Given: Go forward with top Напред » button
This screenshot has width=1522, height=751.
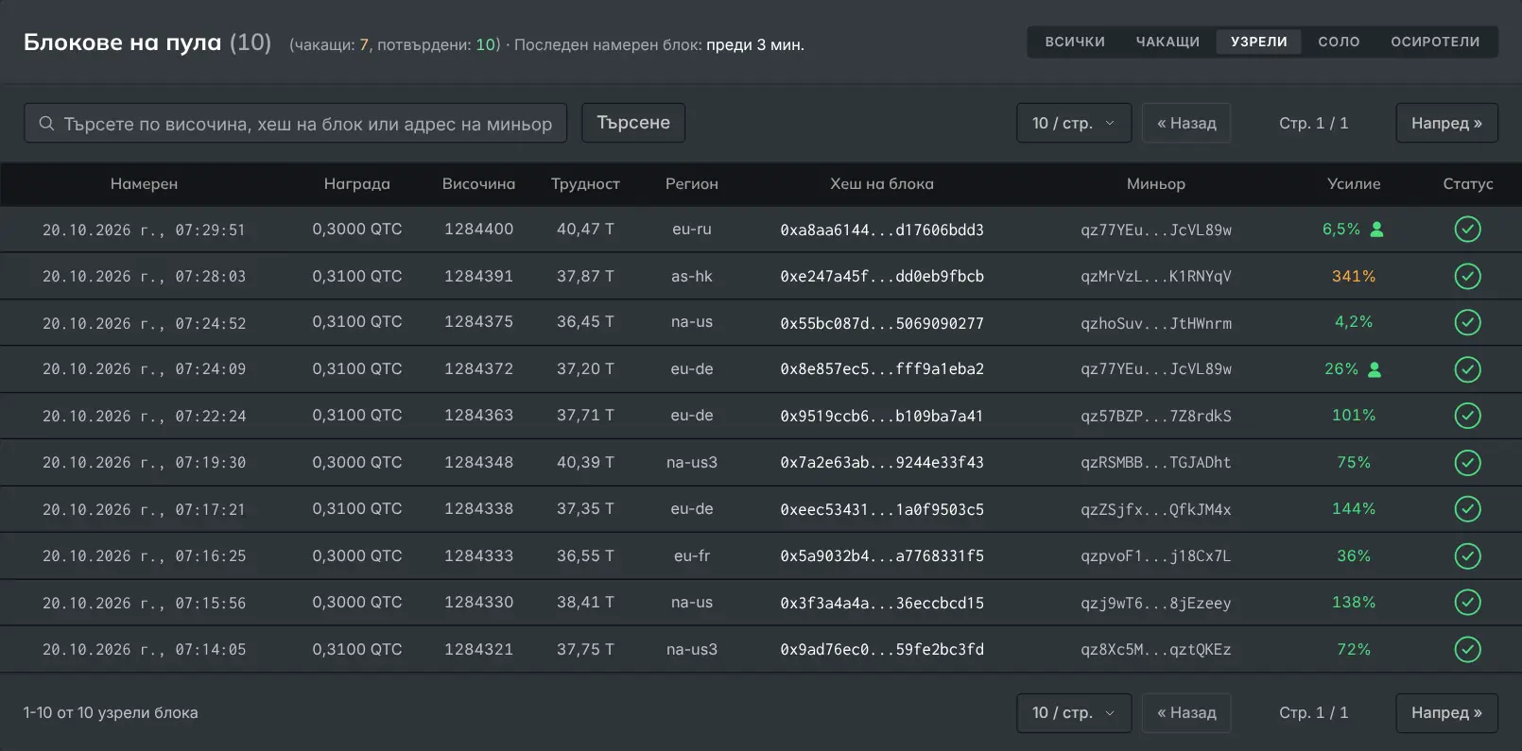Looking at the screenshot, I should (x=1446, y=123).
